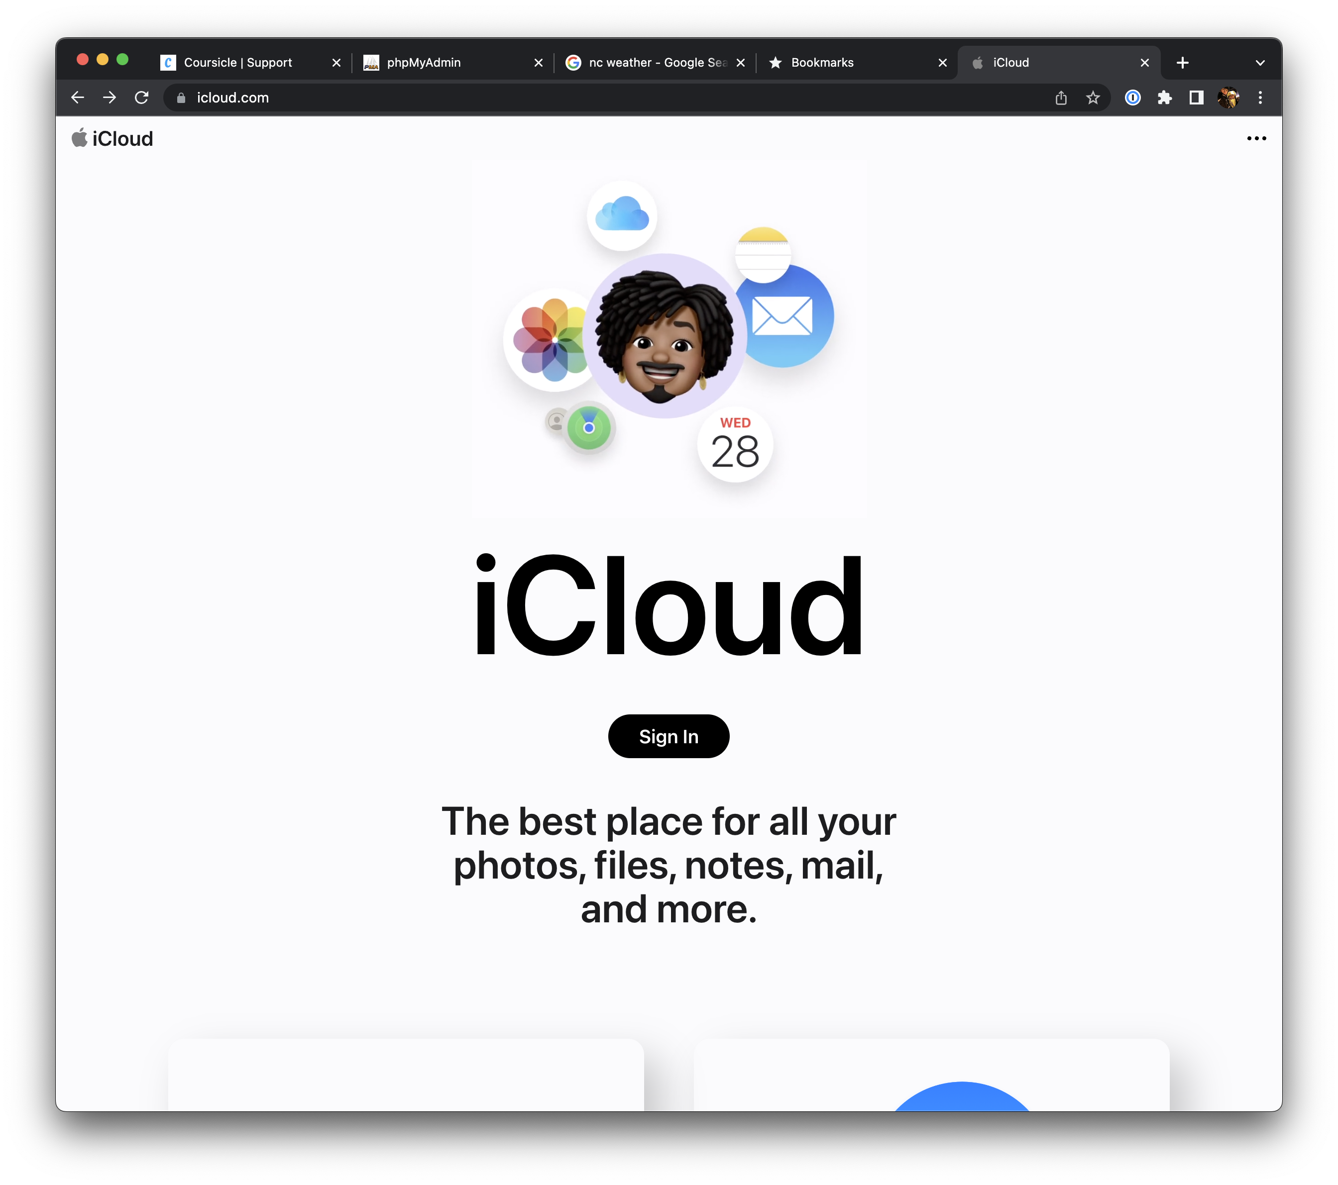Reload the iCloud page
This screenshot has height=1185, width=1338.
(x=141, y=98)
